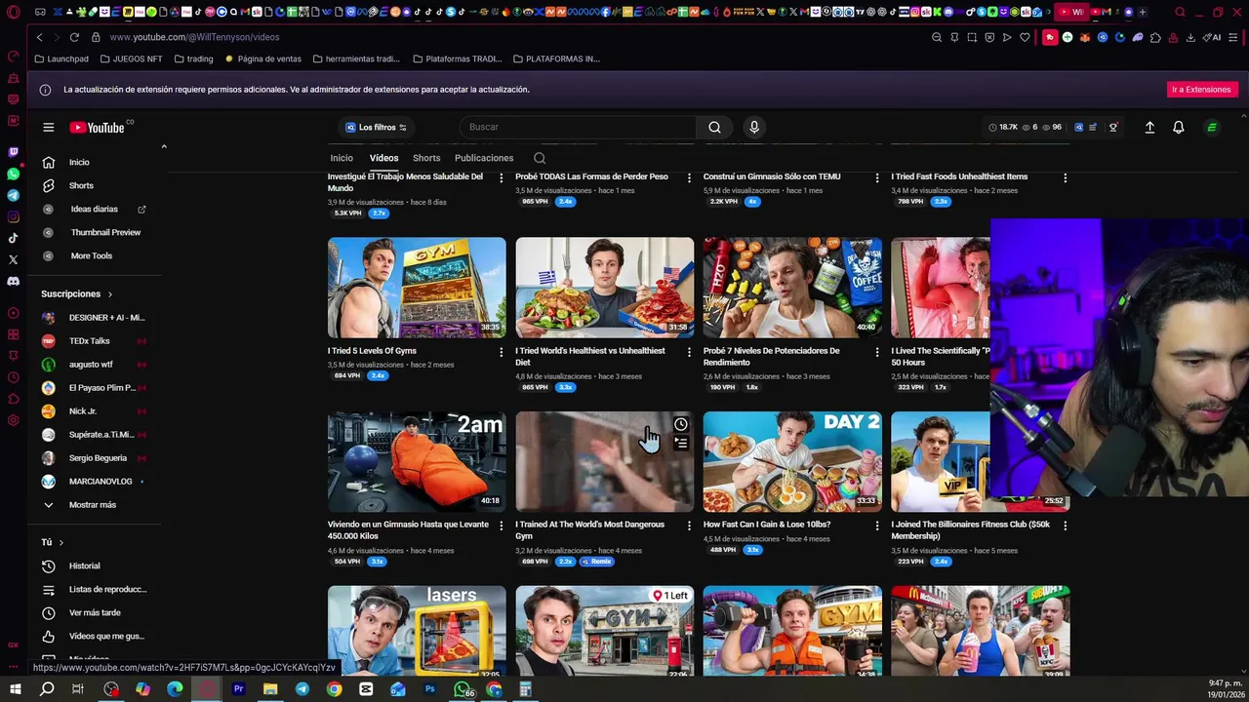The width and height of the screenshot is (1249, 702).
Task: Open Ver más tarde in sidebar
Action: pos(94,612)
